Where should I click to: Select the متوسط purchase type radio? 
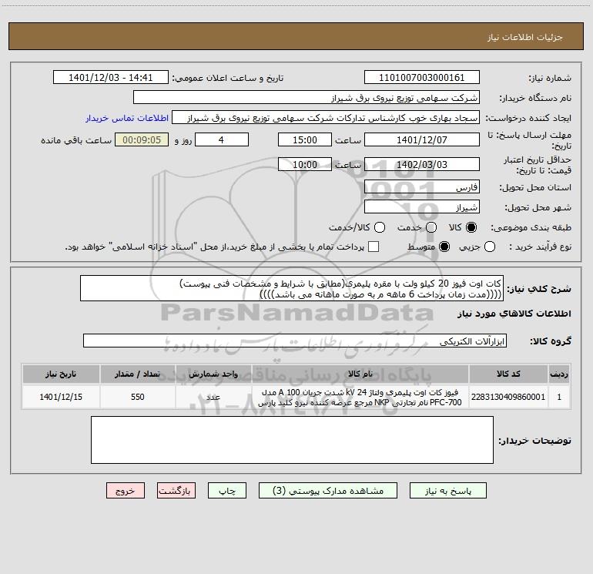point(444,247)
